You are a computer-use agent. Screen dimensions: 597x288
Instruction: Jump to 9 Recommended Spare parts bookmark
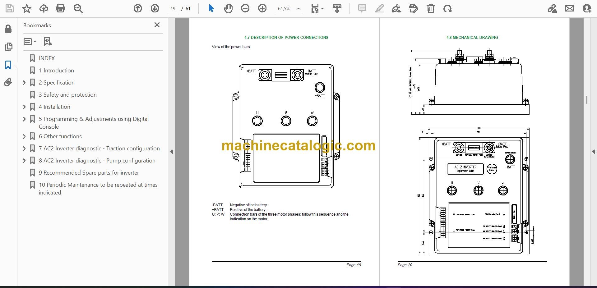pos(89,173)
